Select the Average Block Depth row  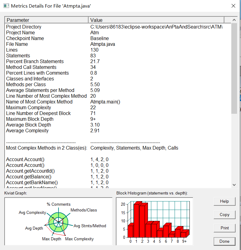[118, 125]
